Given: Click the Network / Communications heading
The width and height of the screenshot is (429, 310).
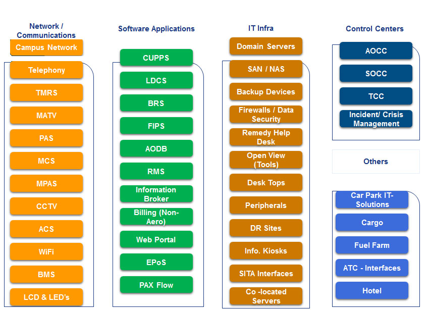Looking at the screenshot, I should point(46,31).
